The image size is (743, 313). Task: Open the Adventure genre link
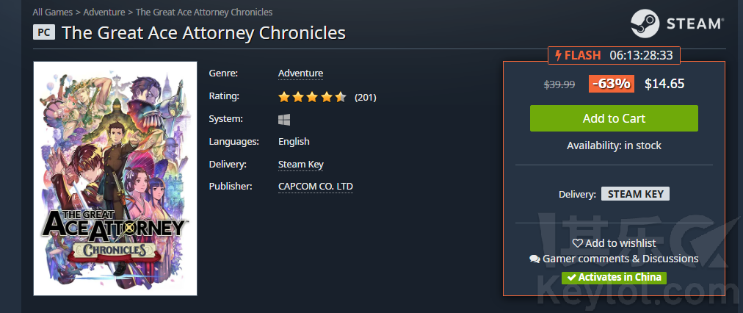300,73
